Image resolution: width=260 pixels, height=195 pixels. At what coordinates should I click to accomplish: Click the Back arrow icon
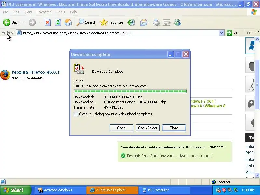point(6,22)
